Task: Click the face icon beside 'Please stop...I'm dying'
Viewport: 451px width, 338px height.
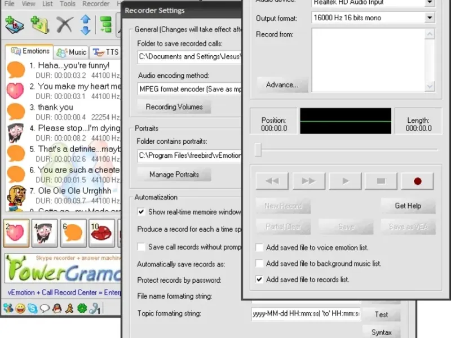Action: [15, 133]
